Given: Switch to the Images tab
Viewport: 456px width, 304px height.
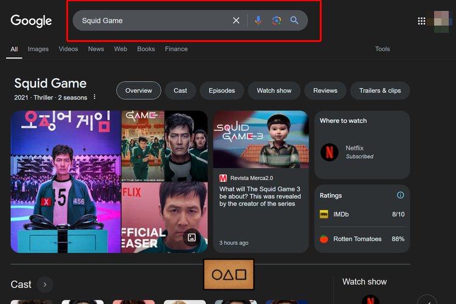Looking at the screenshot, I should coord(38,49).
